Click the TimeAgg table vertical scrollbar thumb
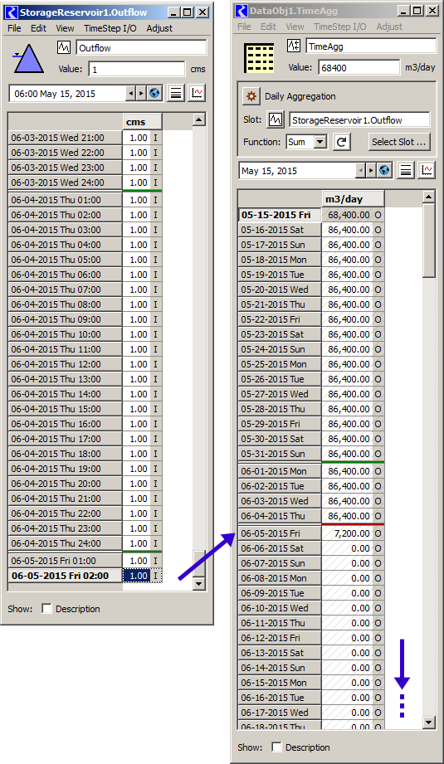The width and height of the screenshot is (444, 764). [429, 241]
